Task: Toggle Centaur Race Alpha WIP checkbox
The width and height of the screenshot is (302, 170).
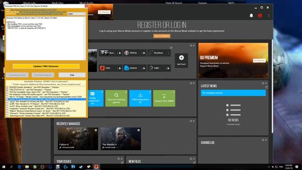Action: [x=7, y=116]
